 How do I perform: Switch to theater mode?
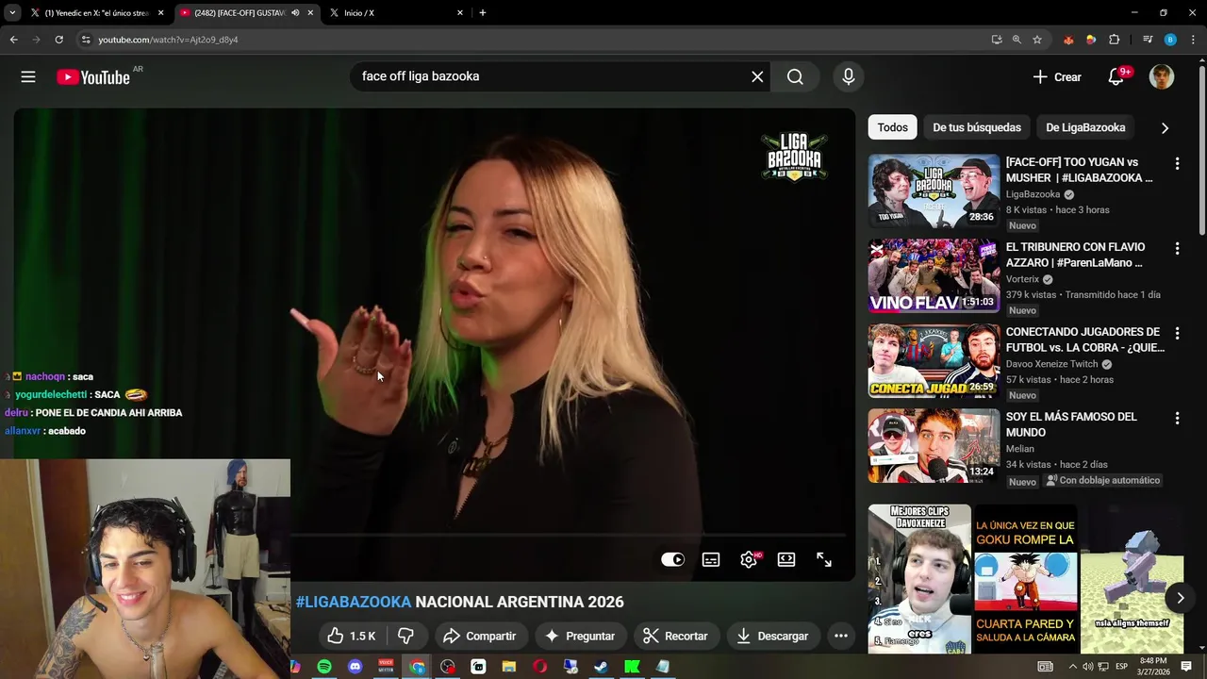pos(786,559)
